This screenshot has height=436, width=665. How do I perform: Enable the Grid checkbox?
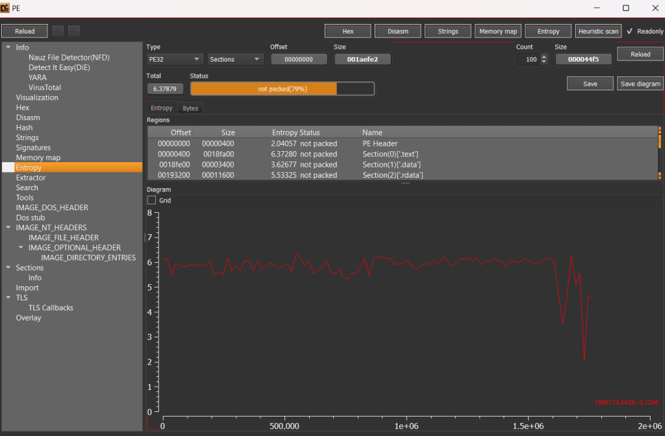click(x=151, y=200)
